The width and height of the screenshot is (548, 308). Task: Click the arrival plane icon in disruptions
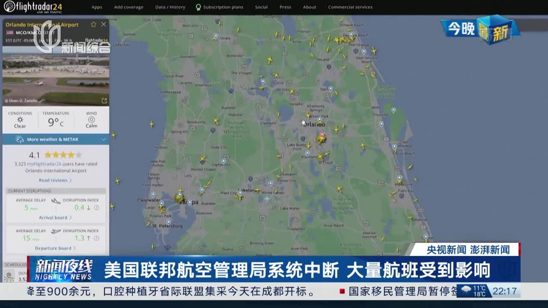tap(56, 200)
